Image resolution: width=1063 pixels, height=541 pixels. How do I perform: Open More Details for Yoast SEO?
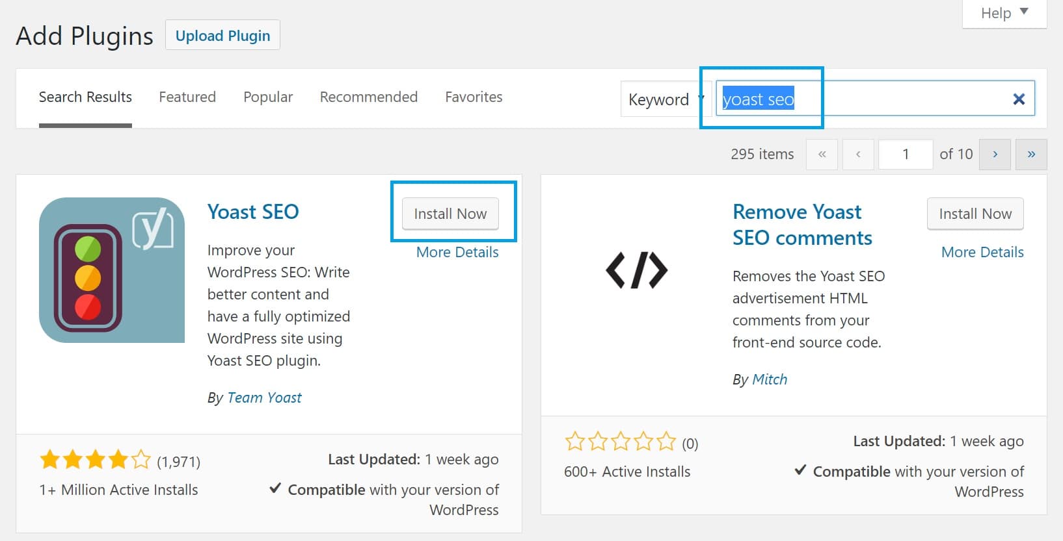click(x=457, y=252)
